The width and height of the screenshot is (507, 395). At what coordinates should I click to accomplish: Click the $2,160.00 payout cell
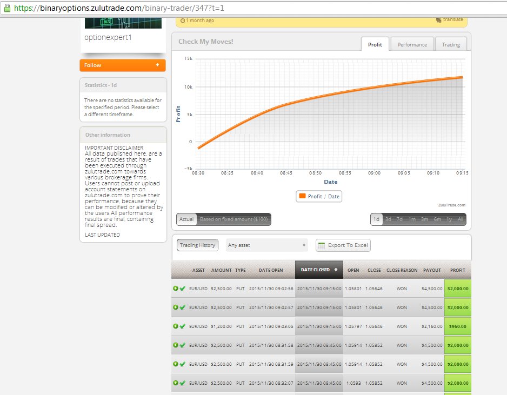(432, 326)
